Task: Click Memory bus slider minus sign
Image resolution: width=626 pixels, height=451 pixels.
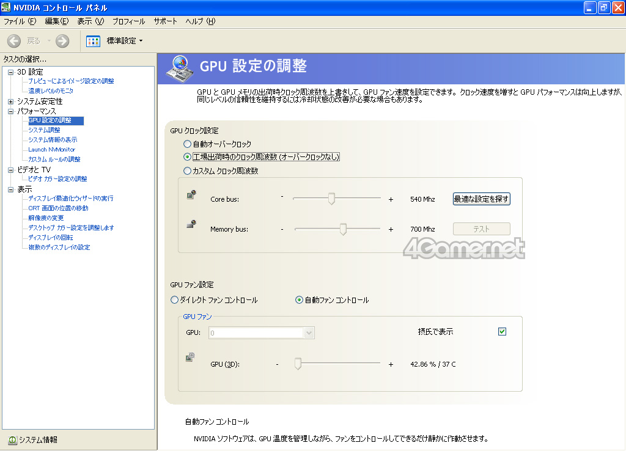Action: click(282, 229)
